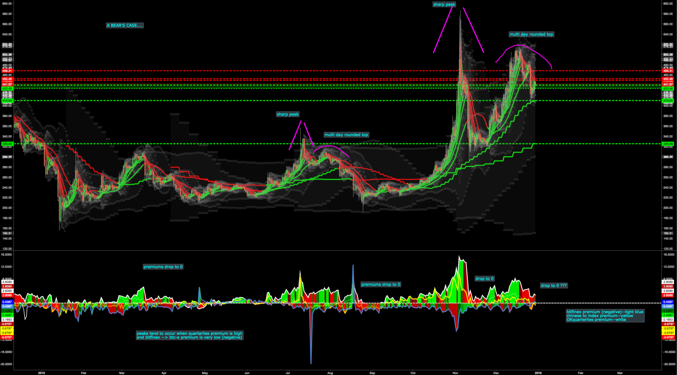Click the red 452.46 price tag on left axis
The height and width of the screenshot is (375, 677).
tap(7, 79)
